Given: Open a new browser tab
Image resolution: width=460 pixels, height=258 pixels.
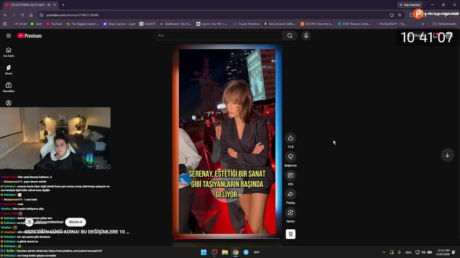Looking at the screenshot, I should (63, 5).
